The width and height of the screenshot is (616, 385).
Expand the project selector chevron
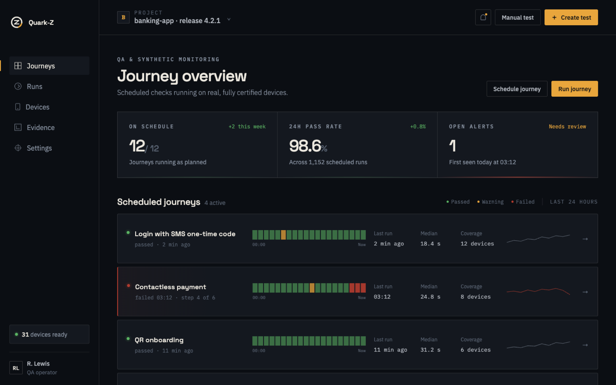pyautogui.click(x=229, y=19)
